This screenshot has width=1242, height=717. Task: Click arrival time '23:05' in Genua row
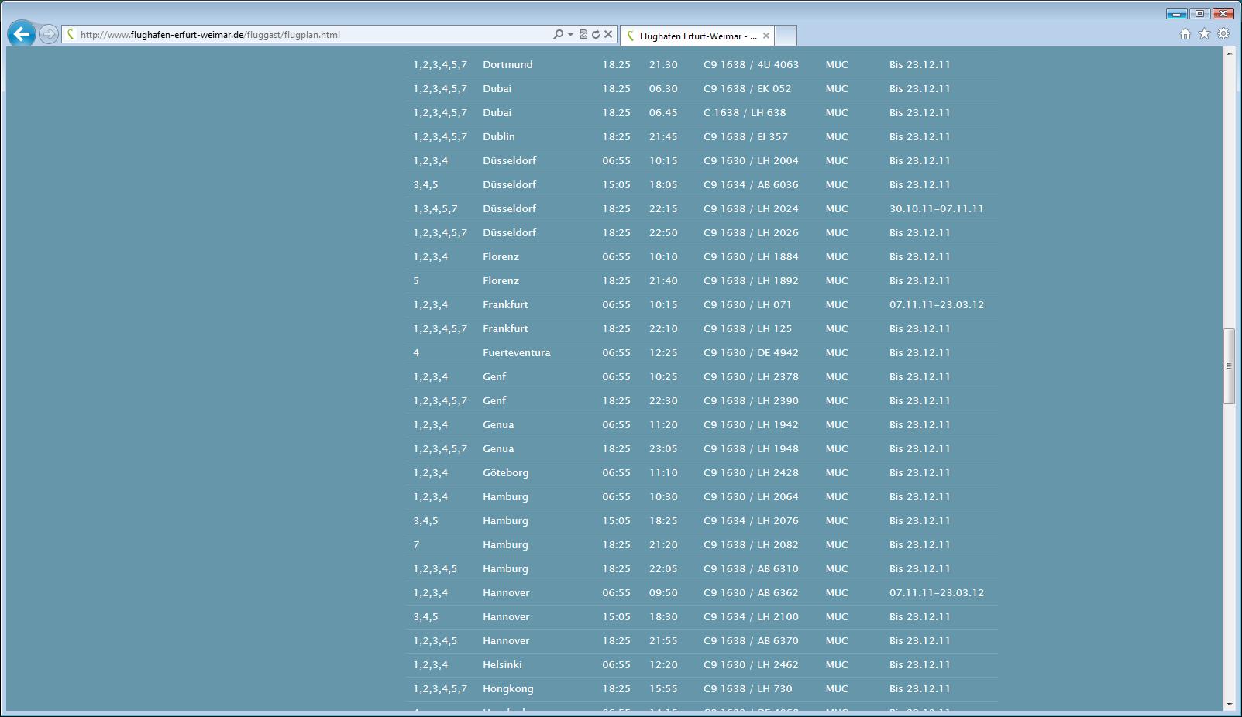pyautogui.click(x=663, y=449)
